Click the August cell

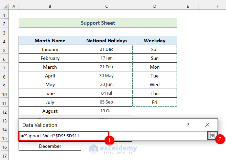click(50, 111)
